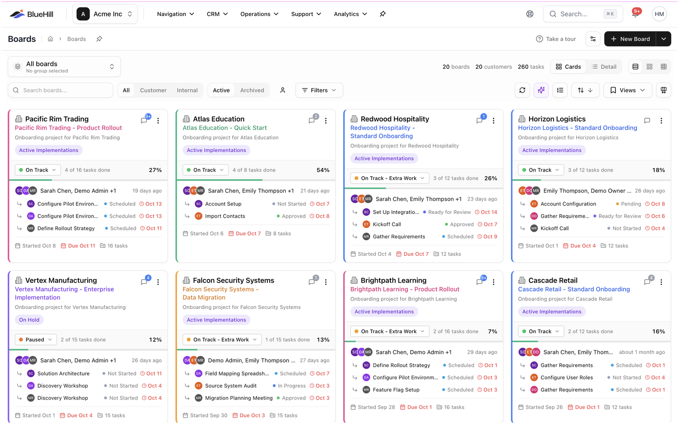Open the Acme Inc workspace switcher
The width and height of the screenshot is (679, 424).
[x=105, y=14]
